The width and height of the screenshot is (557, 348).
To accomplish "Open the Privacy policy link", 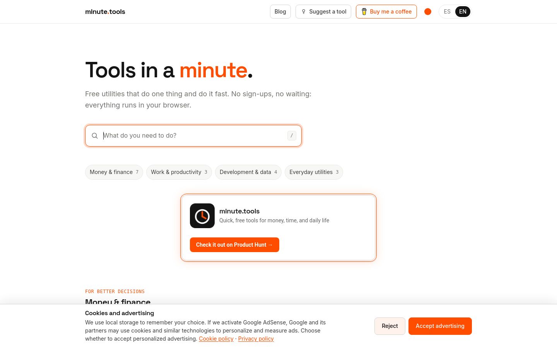I will pyautogui.click(x=256, y=339).
